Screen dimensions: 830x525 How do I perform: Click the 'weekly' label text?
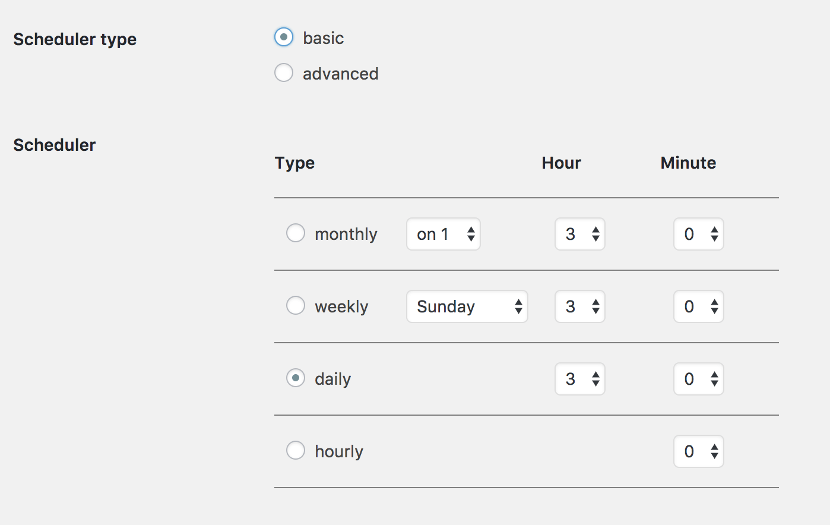pyautogui.click(x=341, y=306)
